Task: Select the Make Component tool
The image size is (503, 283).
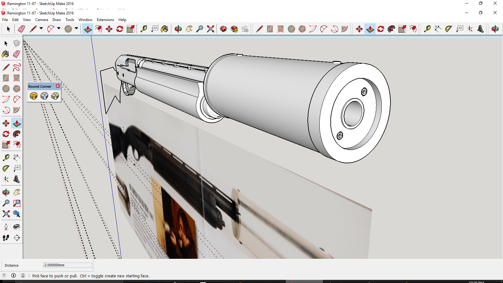Action: pyautogui.click(x=17, y=43)
